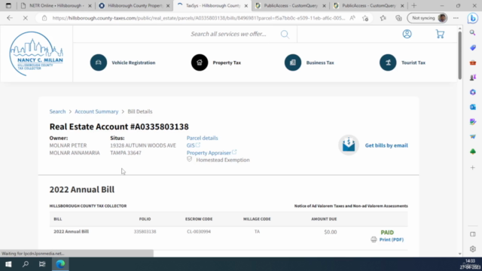Click the folio number 335803138
This screenshot has height=271, width=482.
tap(145, 232)
